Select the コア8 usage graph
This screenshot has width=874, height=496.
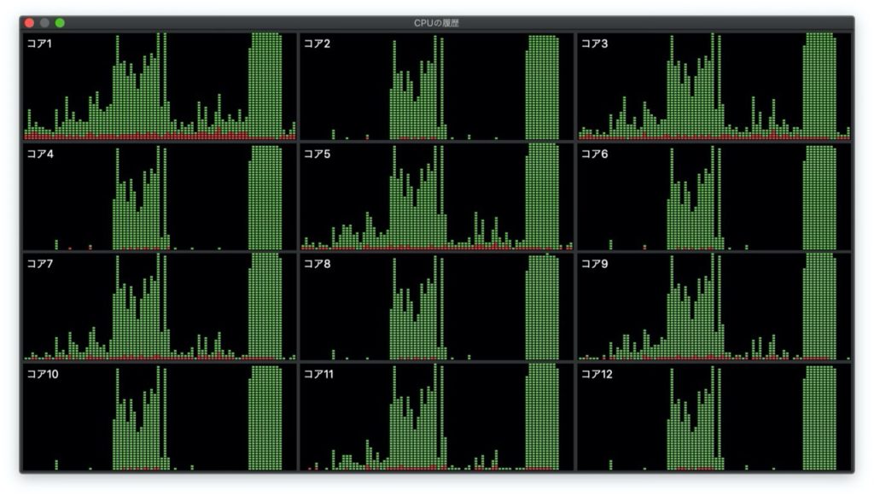[x=436, y=307]
